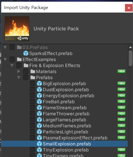Viewport: 133px width, 157px height.
Task: Click the Materials folder icon
Action: point(33,72)
